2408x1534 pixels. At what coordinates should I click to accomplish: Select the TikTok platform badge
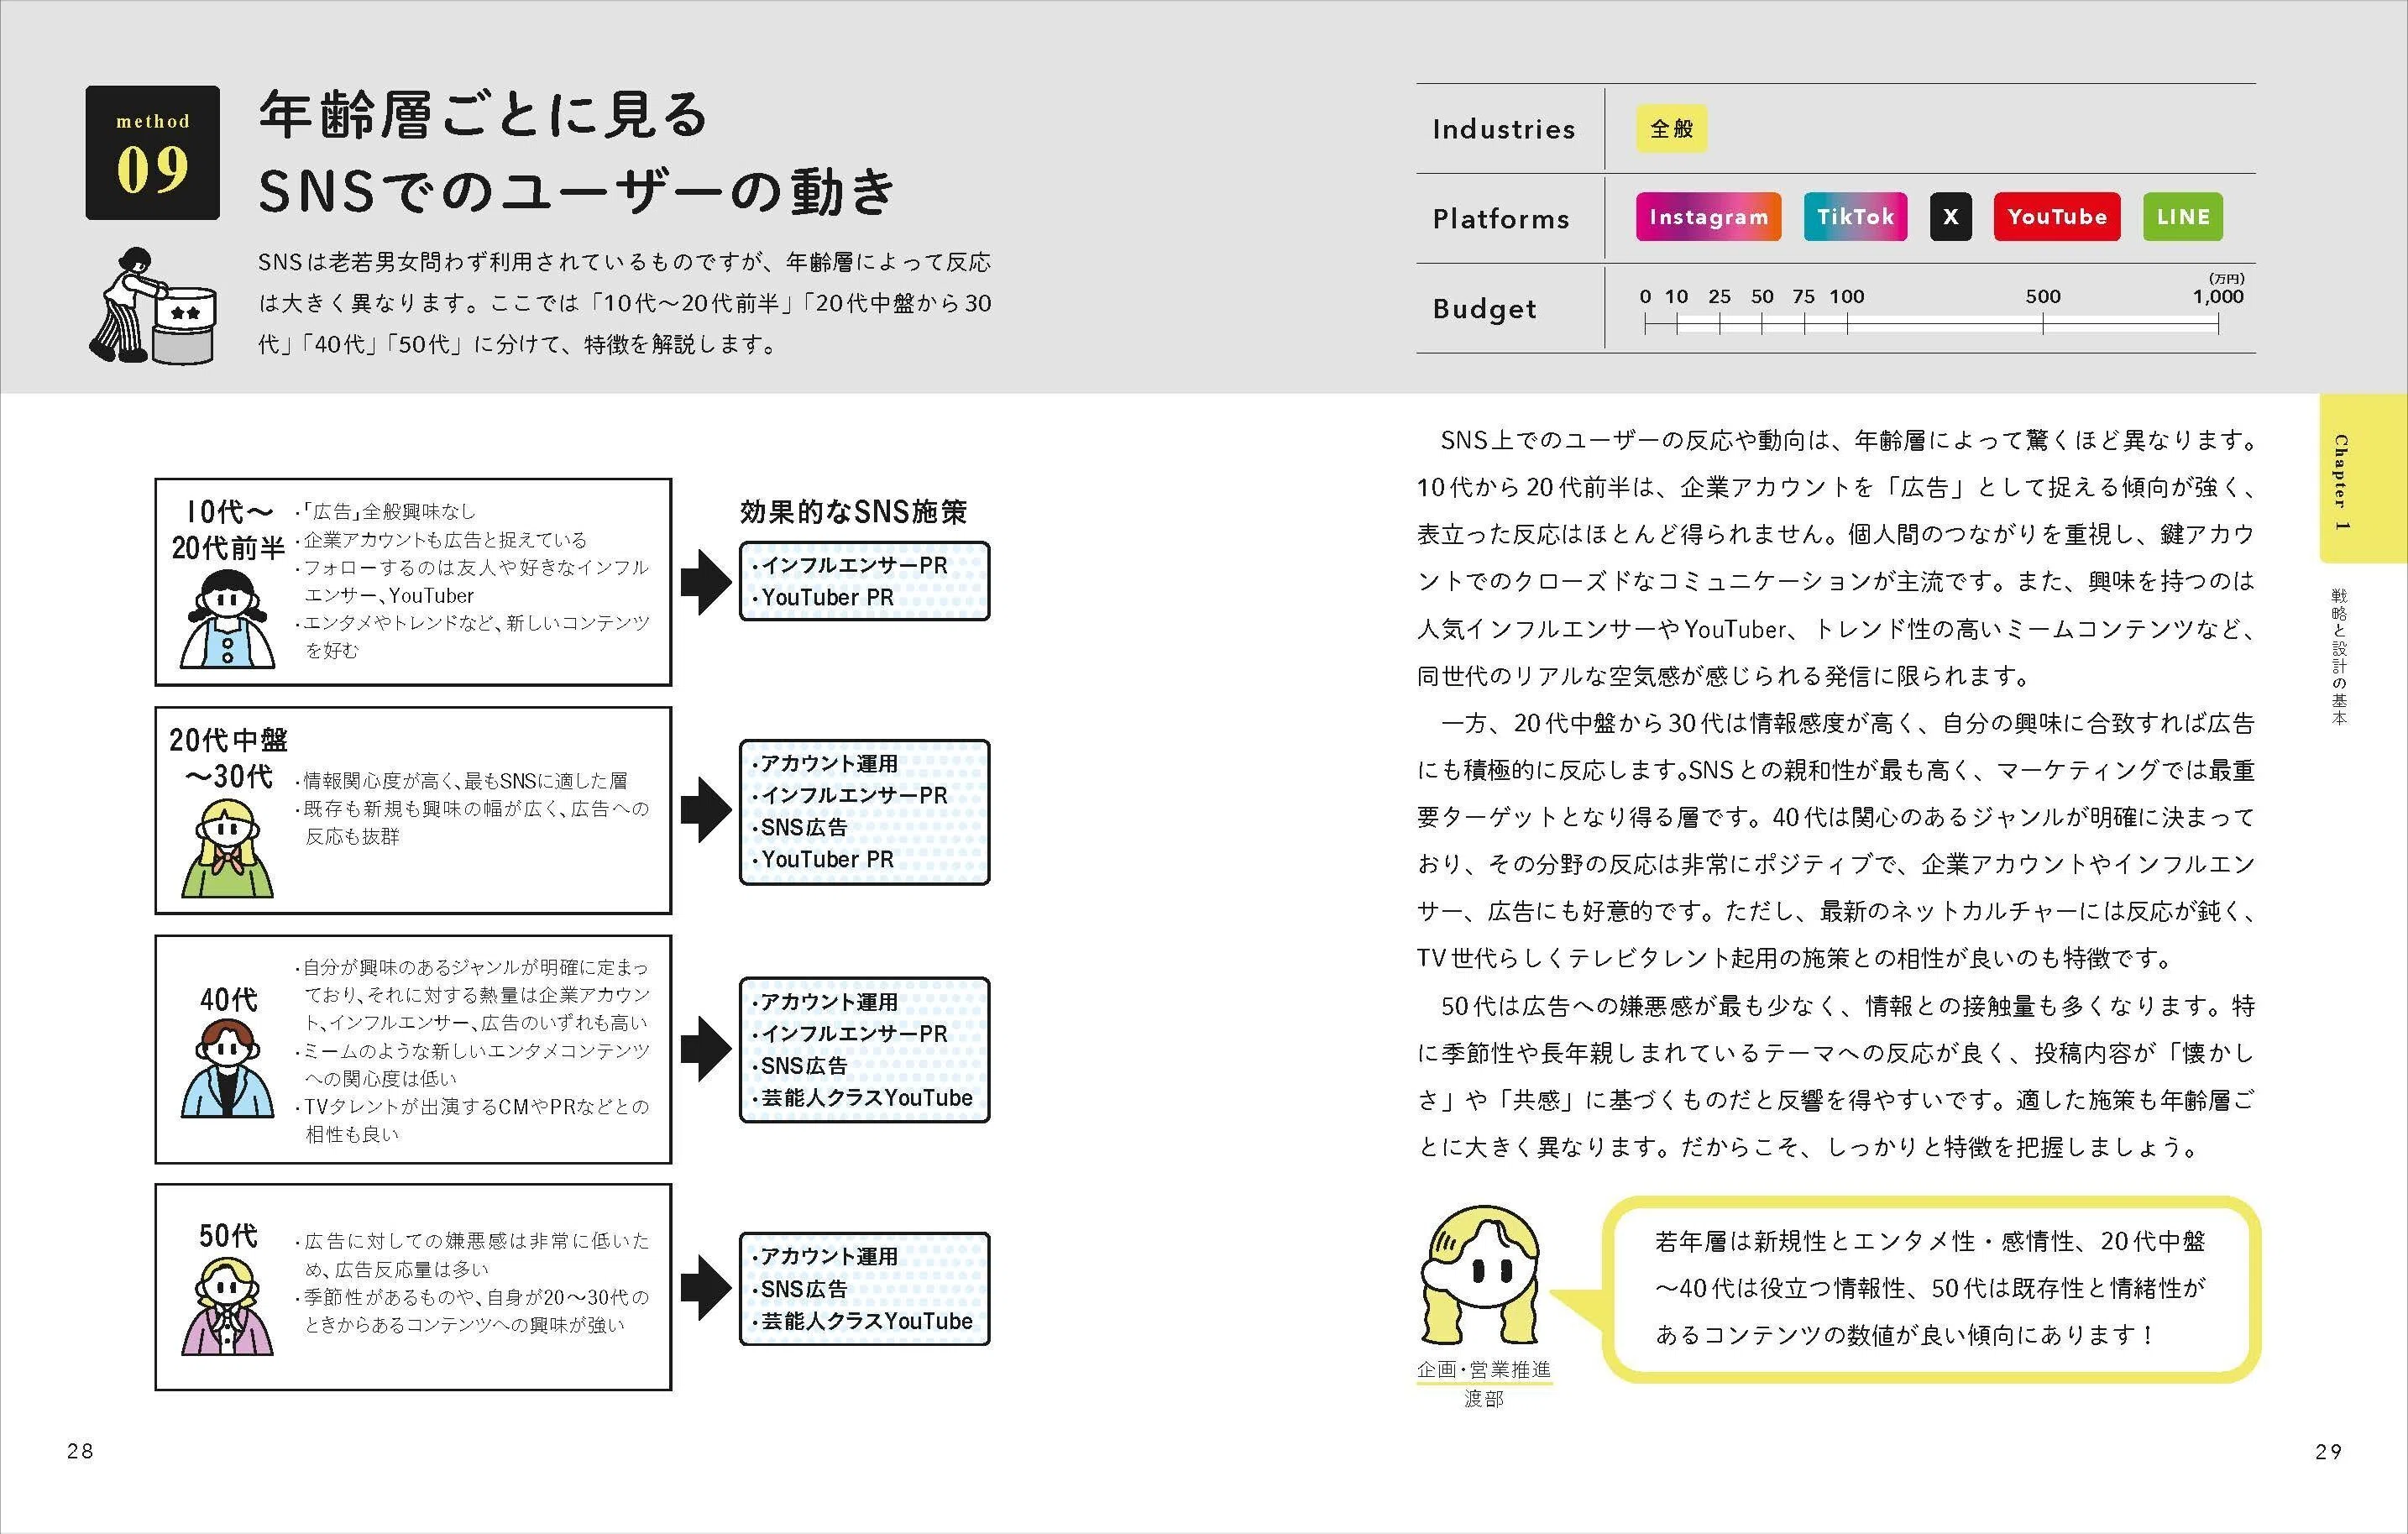tap(1855, 217)
